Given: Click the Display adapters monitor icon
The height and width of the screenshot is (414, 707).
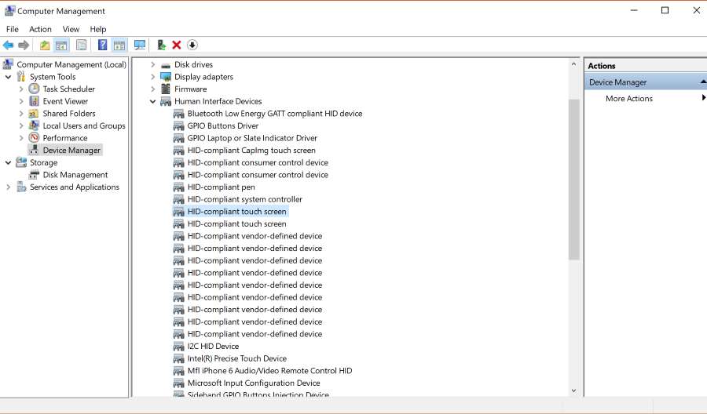Looking at the screenshot, I should (166, 77).
